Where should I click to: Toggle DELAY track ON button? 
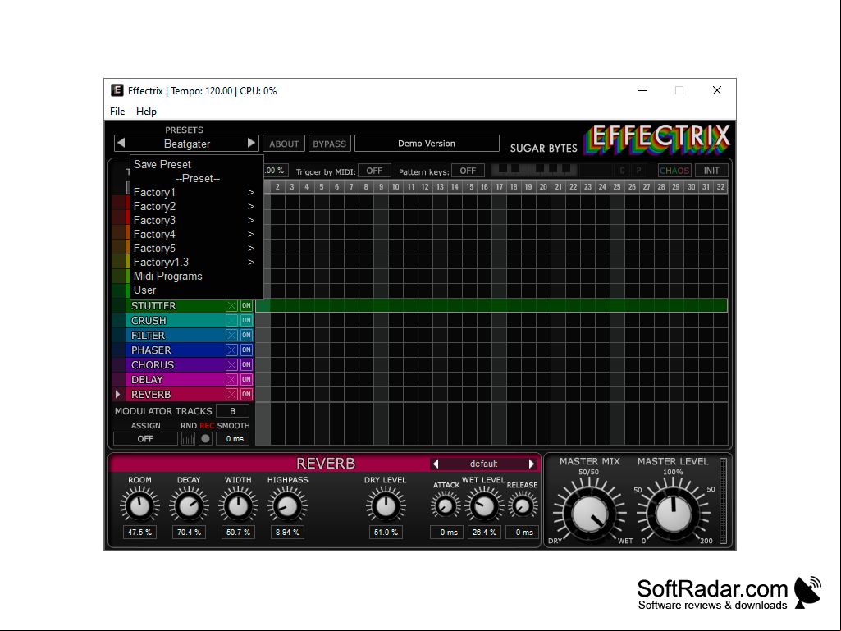coord(246,379)
